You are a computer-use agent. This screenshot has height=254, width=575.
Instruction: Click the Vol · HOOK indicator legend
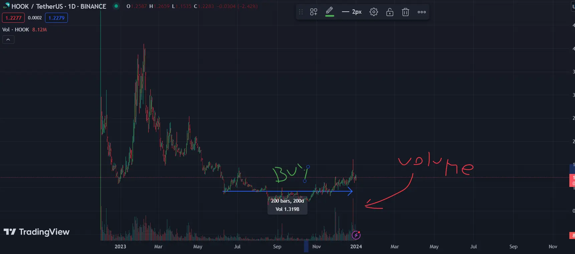click(16, 30)
